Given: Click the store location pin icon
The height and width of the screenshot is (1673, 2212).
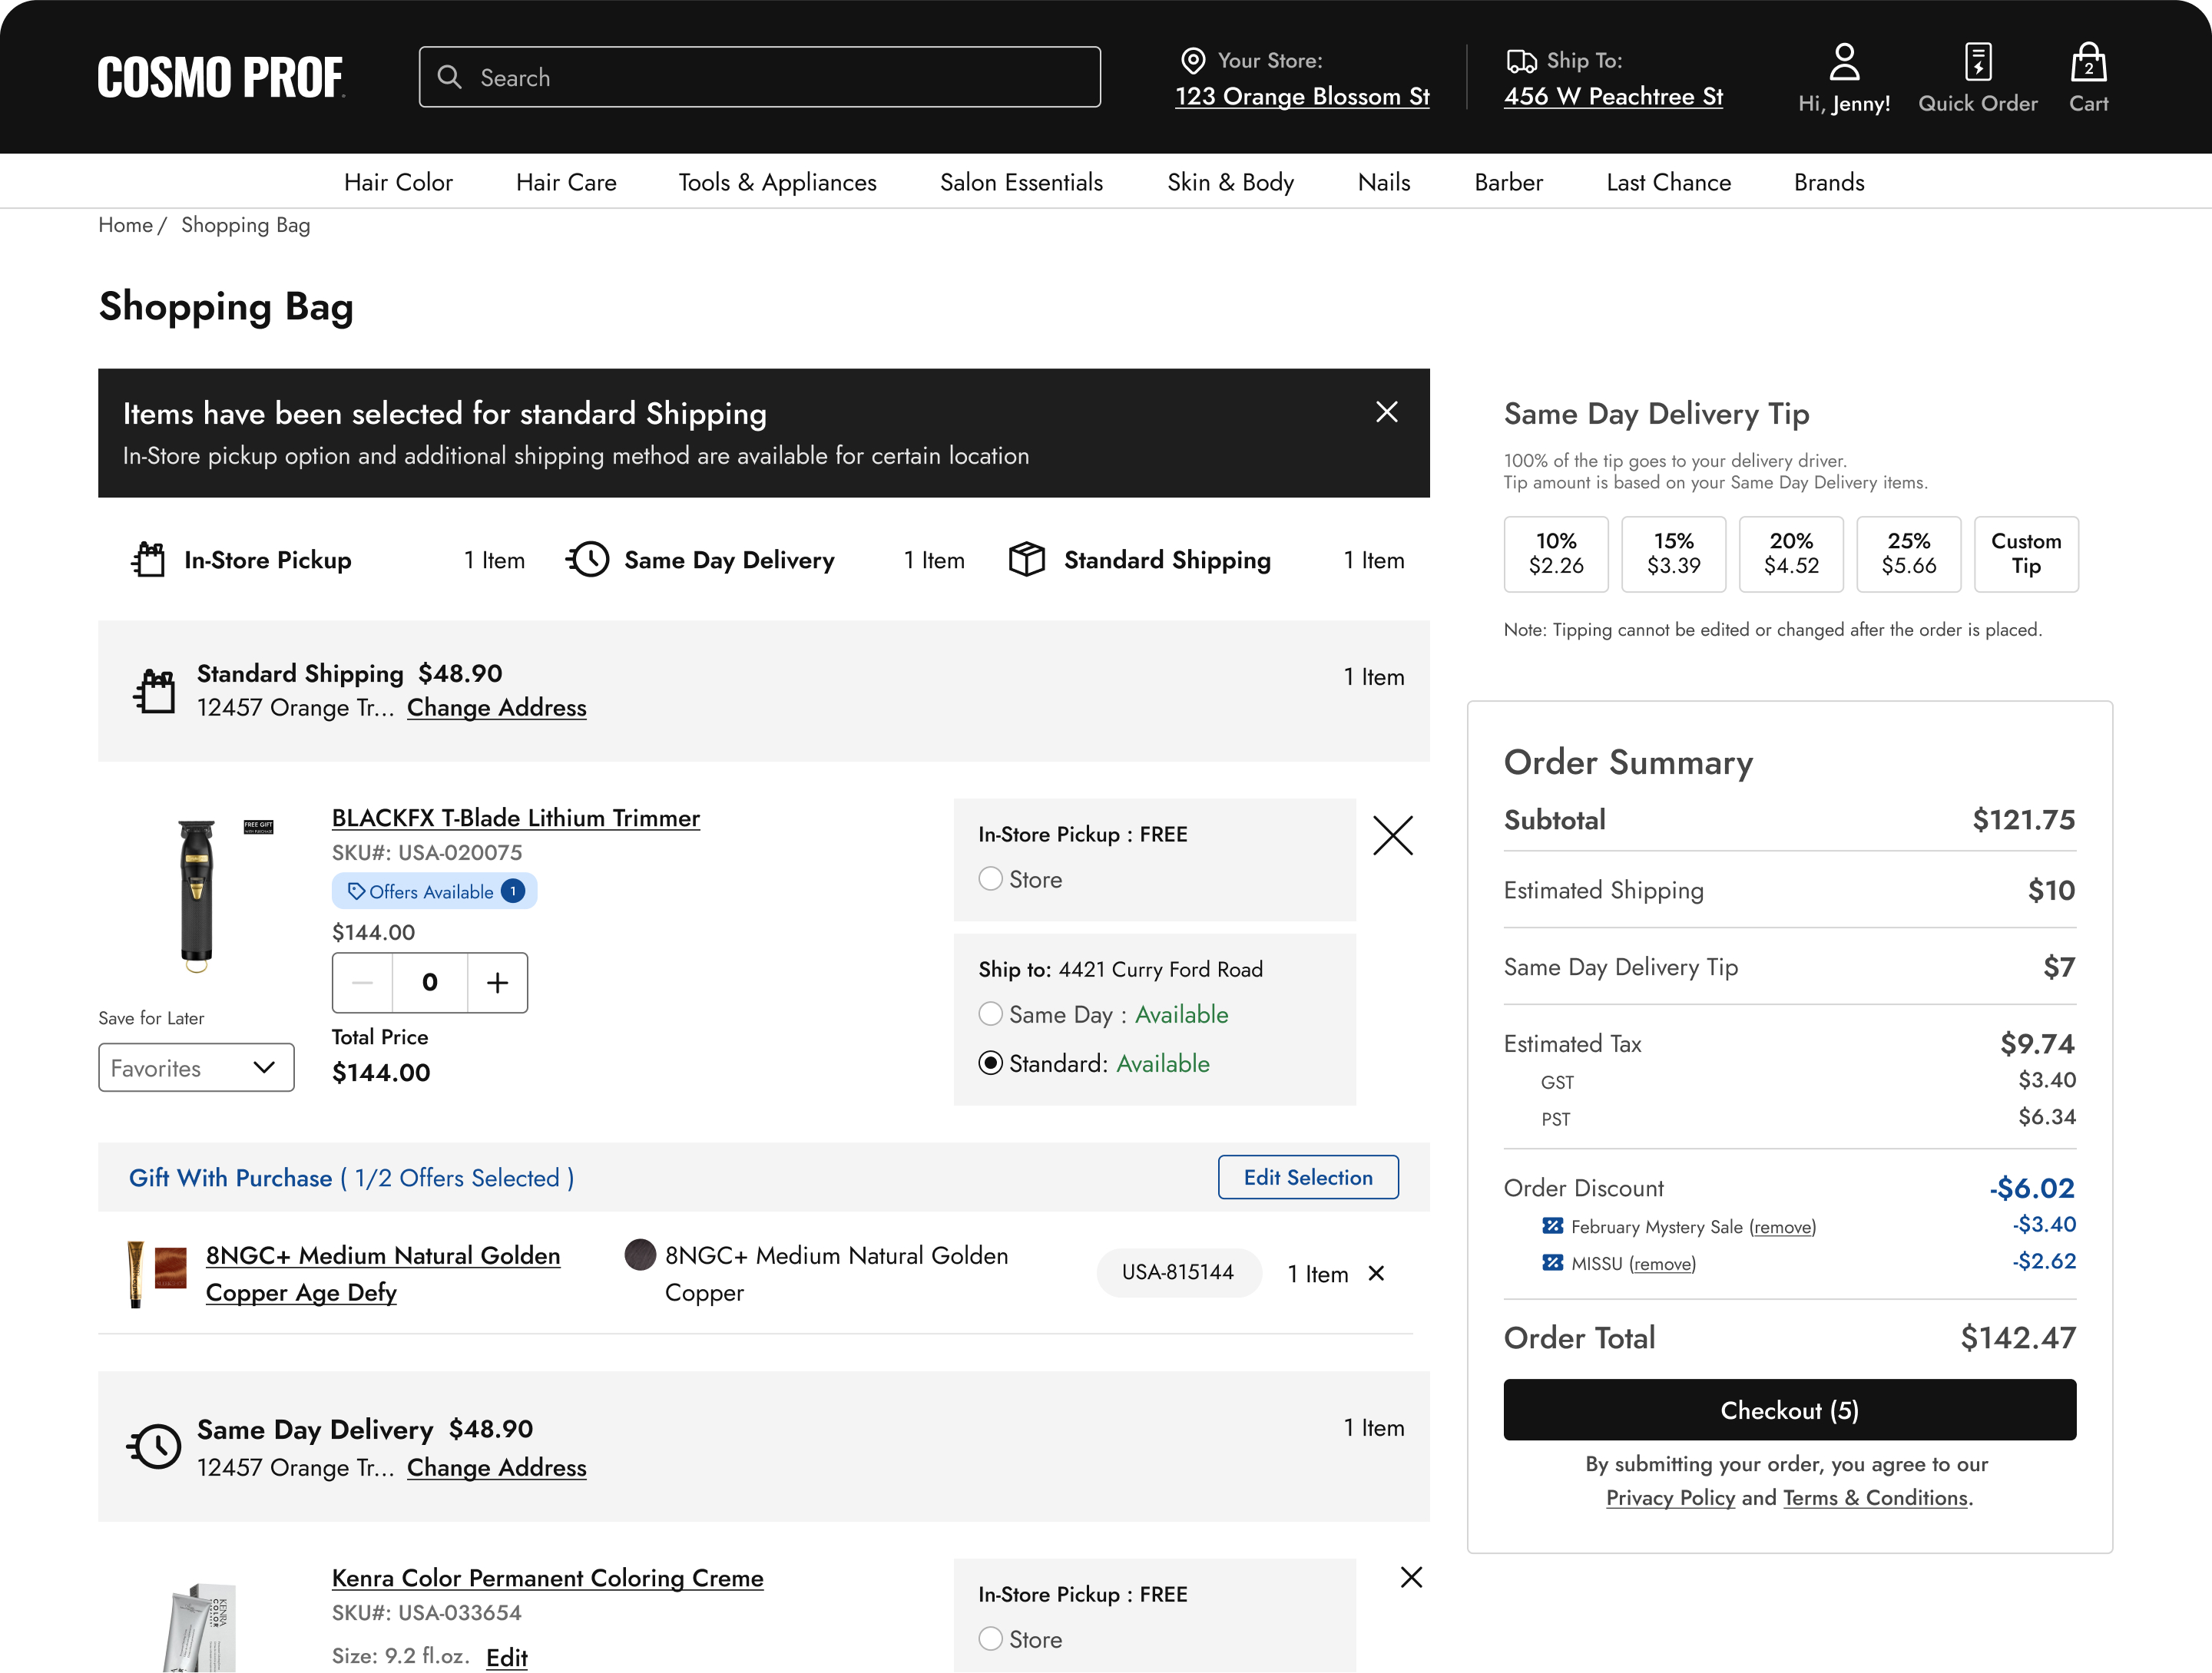Looking at the screenshot, I should [x=1193, y=61].
